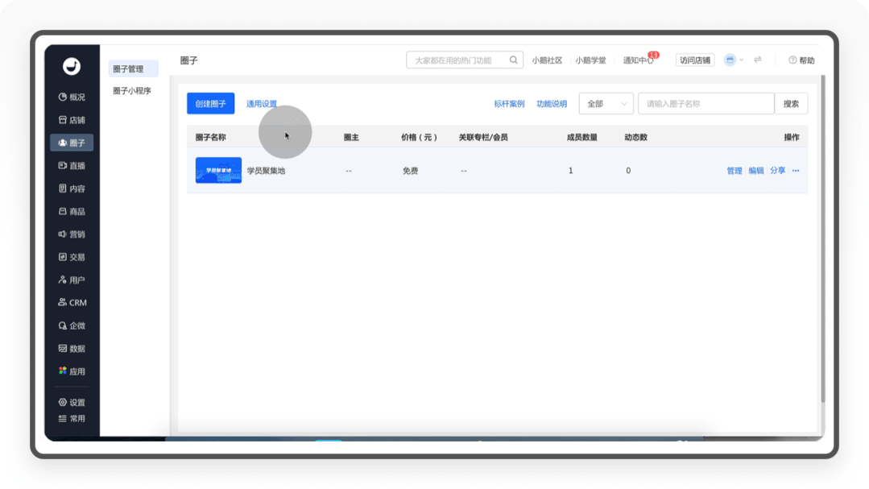Click the 搜索 button
Viewport: 869px width, 489px height.
792,104
